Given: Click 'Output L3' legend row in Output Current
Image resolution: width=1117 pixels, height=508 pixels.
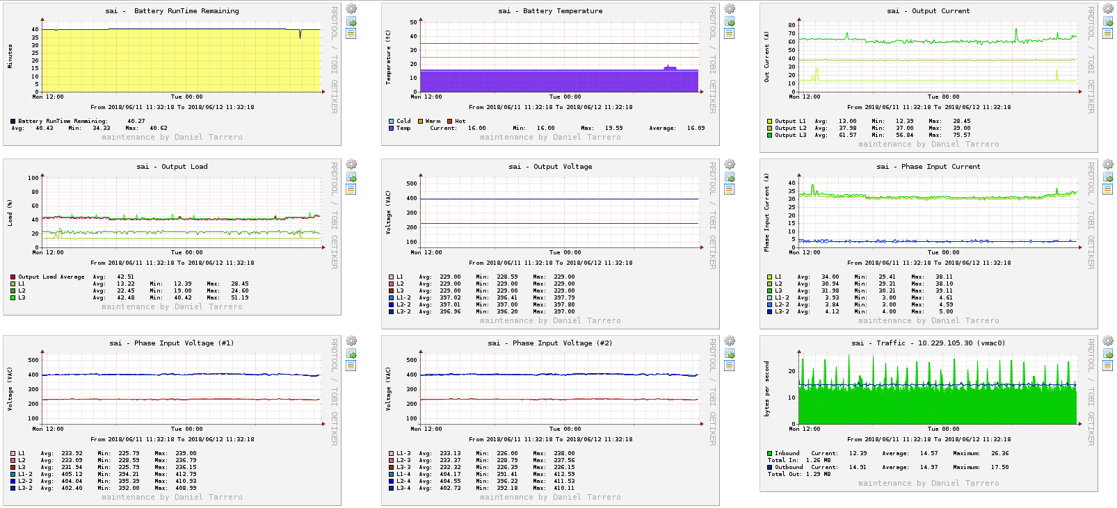Looking at the screenshot, I should click(869, 135).
